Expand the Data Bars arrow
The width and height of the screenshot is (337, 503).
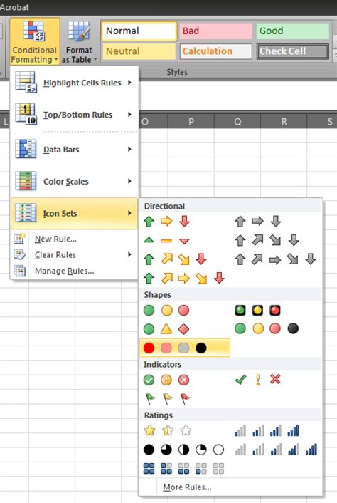129,149
